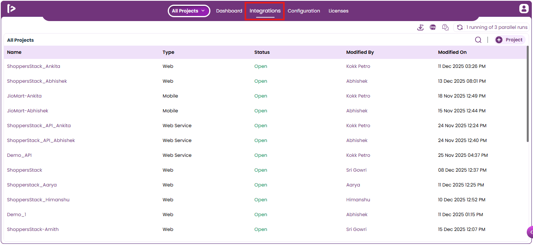Click date 13 Dec 2025 08:01 PM
The image size is (533, 245).
462,81
